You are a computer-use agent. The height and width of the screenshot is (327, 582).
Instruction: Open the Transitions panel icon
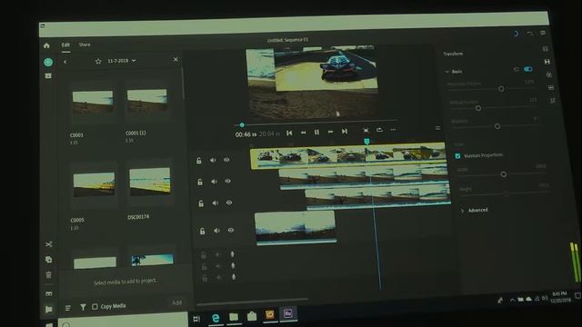coord(547,62)
